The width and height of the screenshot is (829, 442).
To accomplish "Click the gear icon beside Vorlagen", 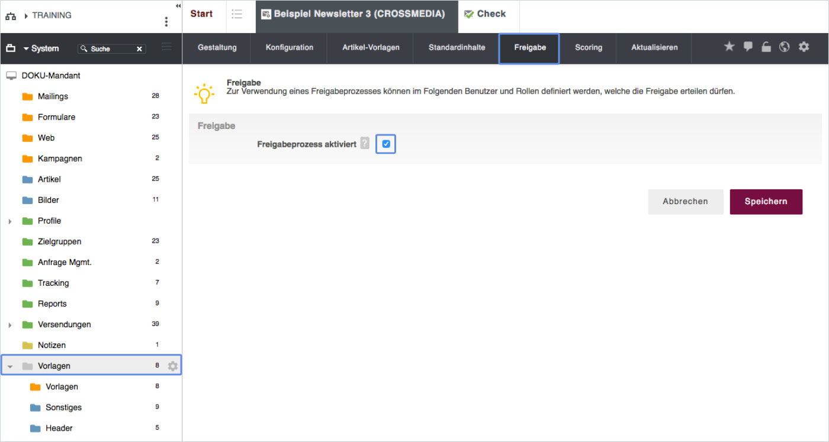I will (x=172, y=366).
